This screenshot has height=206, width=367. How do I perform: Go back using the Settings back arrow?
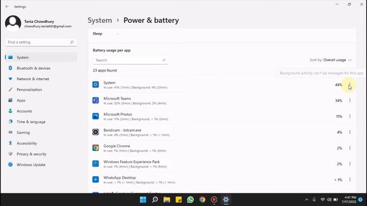(x=7, y=6)
